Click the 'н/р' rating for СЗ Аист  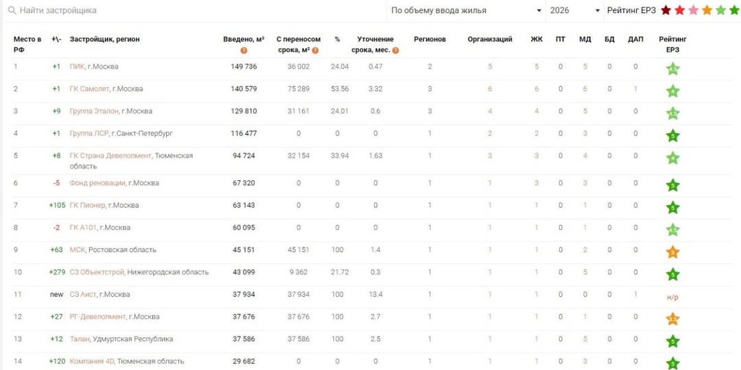tap(672, 298)
